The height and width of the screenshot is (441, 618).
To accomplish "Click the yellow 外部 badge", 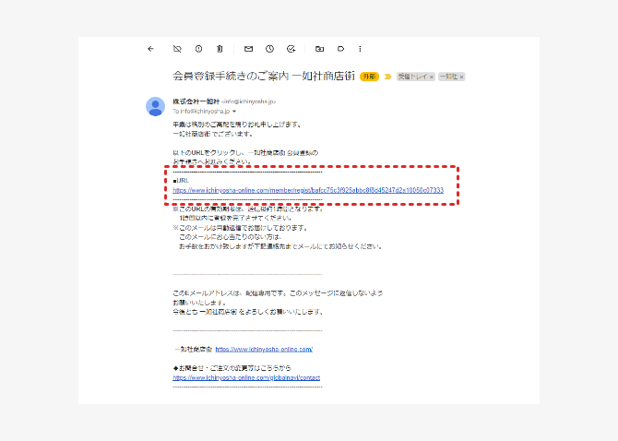I will tap(369, 77).
